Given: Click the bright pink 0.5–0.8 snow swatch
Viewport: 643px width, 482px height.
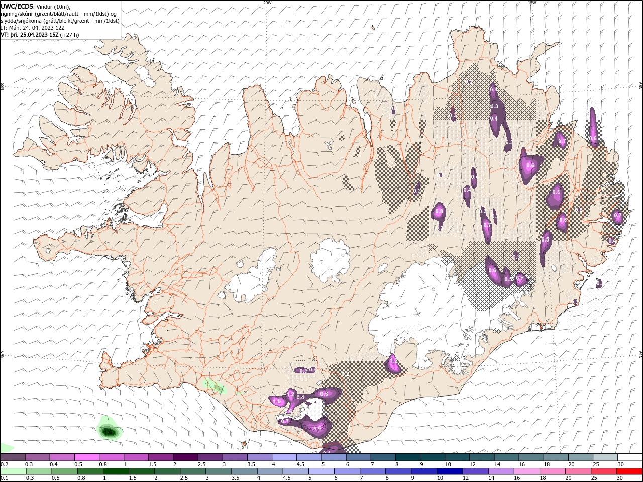Looking at the screenshot, I should [86, 457].
